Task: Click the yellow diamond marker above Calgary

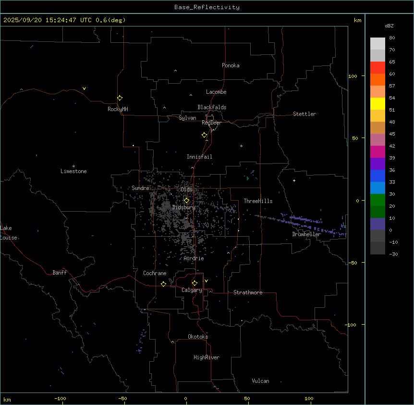Action: click(195, 283)
